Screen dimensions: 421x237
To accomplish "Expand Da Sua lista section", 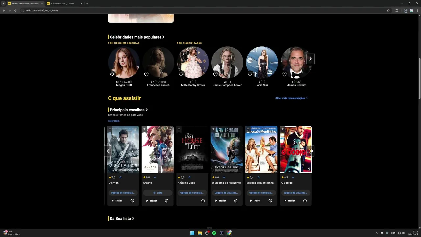I will click(122, 218).
